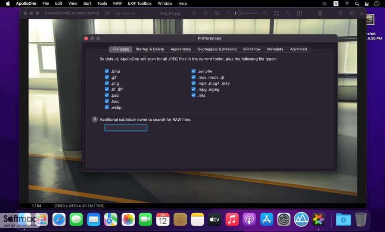Click the inspector panel icon in toolbar
The image size is (385, 232).
pos(320,13)
